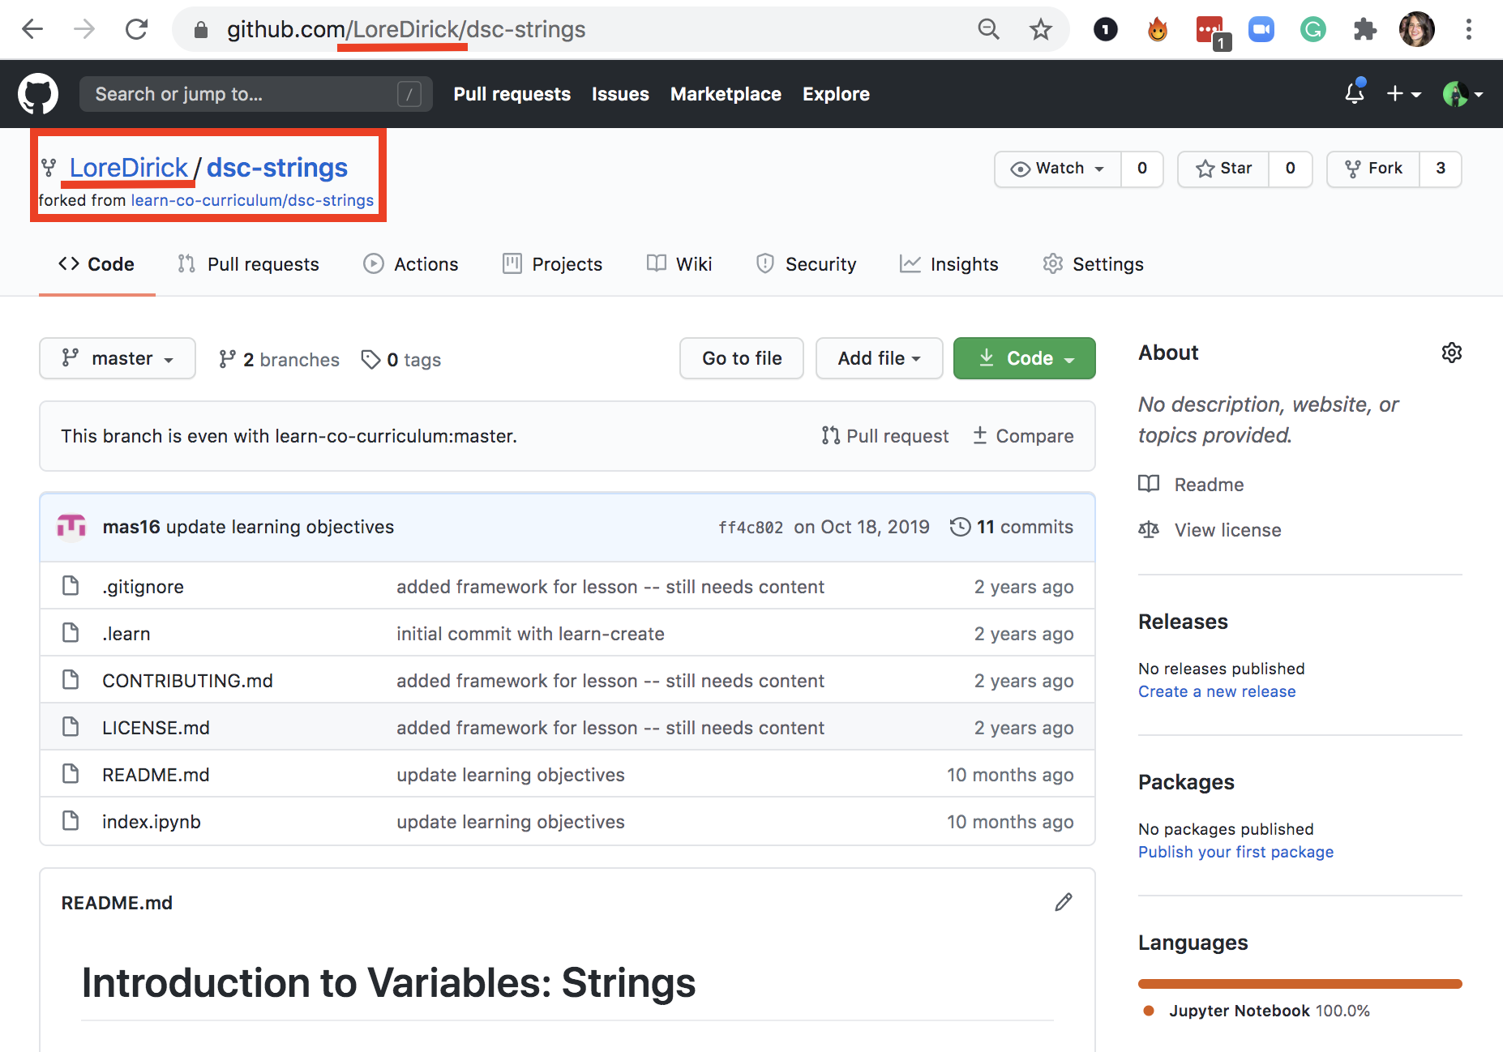This screenshot has width=1503, height=1052.
Task: Open Marketplace in top navigation
Action: pyautogui.click(x=726, y=94)
